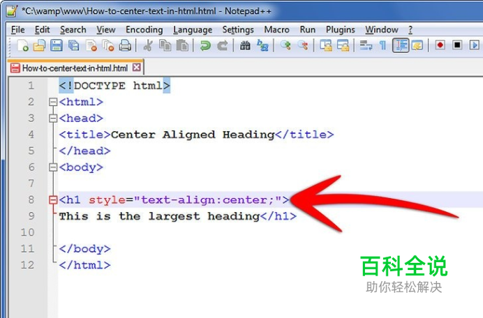Collapse the body fold marker on line 6

[53, 167]
